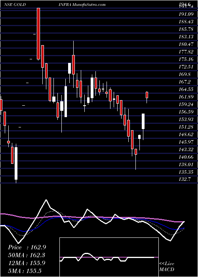Click the 169.8 price label
This screenshot has height=277, width=198.
tap(185, 74)
